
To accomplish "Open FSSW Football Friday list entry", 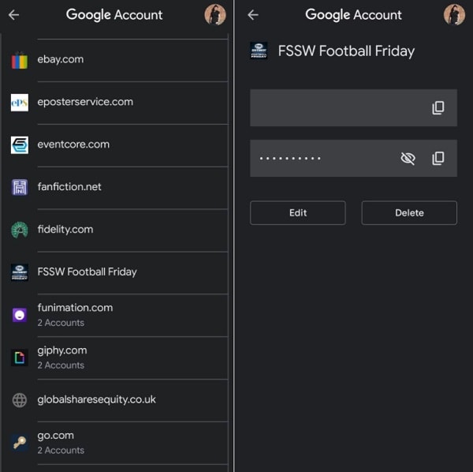I will tap(114, 272).
